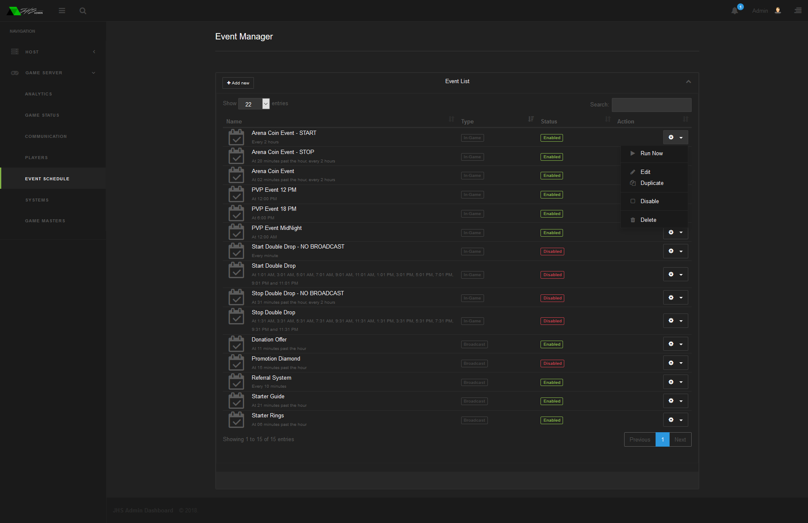Toggle the hamburger sidebar menu icon
Screen dimensions: 808x523
pyautogui.click(x=62, y=11)
